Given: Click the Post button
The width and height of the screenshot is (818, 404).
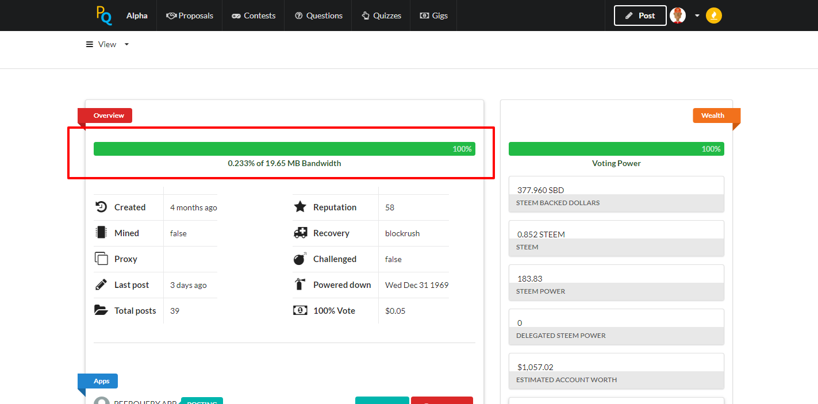Looking at the screenshot, I should (640, 16).
